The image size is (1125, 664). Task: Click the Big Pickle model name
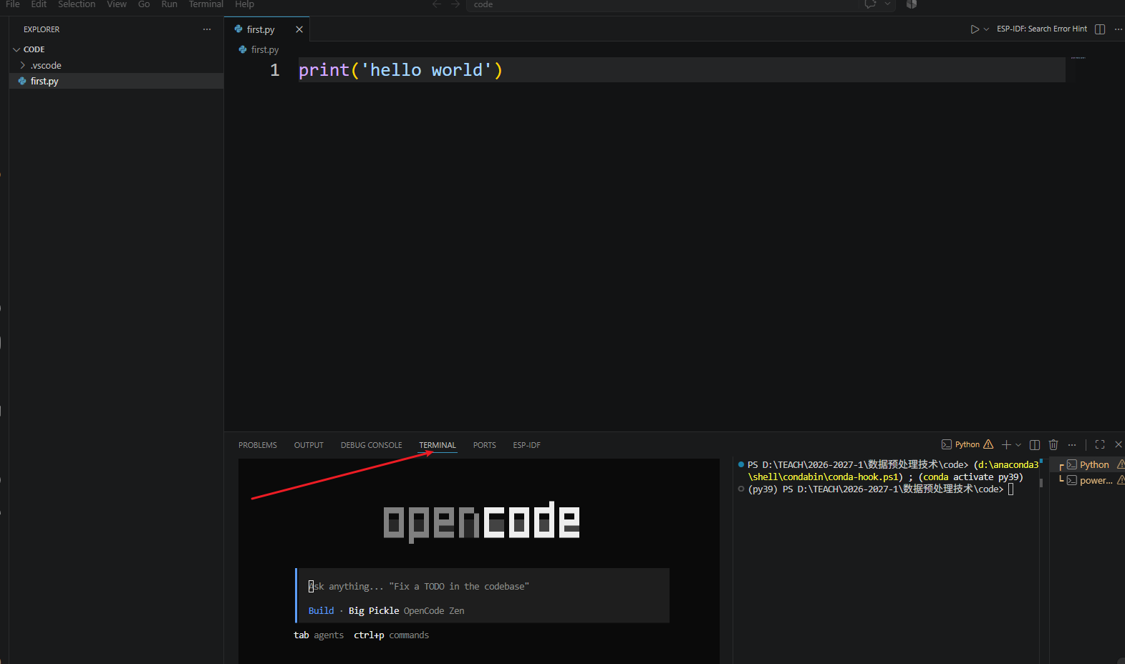(374, 610)
